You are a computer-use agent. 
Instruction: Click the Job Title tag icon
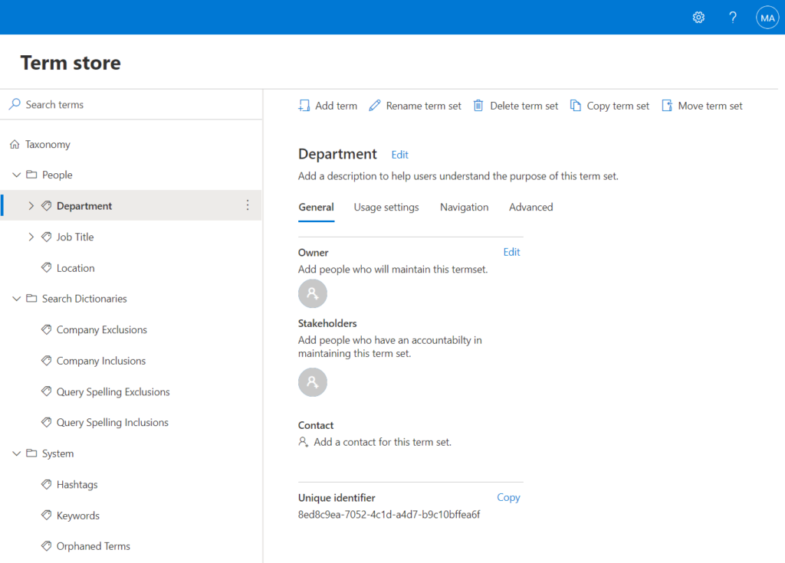(x=47, y=237)
